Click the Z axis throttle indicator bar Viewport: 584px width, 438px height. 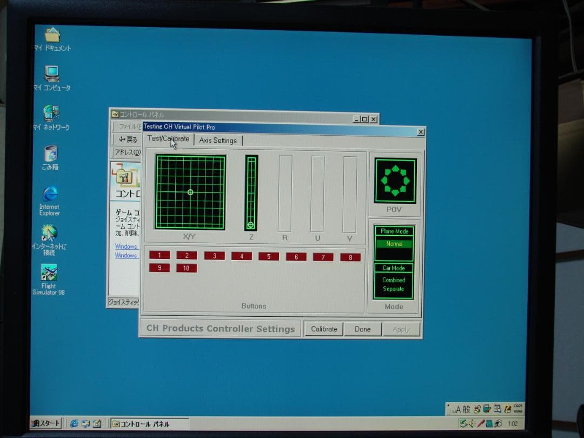251,193
